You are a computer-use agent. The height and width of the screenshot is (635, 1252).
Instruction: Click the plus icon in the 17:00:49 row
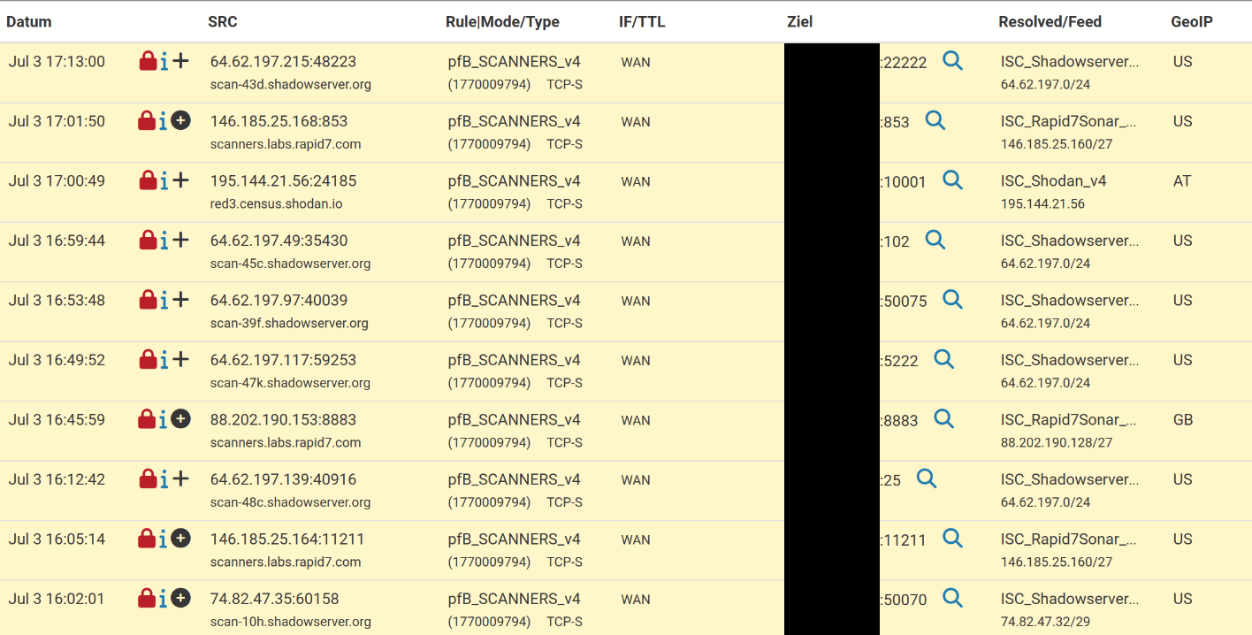(x=180, y=180)
